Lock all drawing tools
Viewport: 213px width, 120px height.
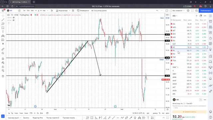pos(3,67)
